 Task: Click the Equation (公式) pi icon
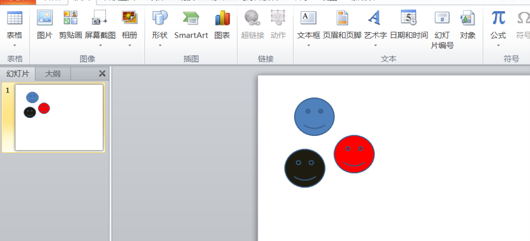(x=498, y=17)
